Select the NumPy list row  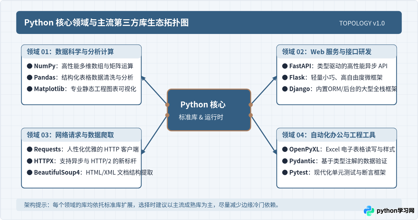(x=80, y=66)
